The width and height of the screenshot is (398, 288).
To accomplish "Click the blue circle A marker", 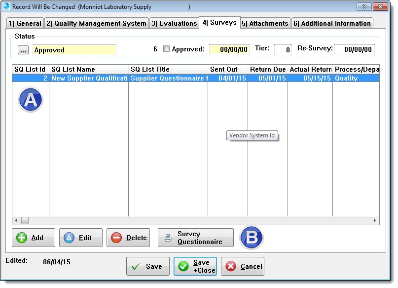I will (x=31, y=100).
